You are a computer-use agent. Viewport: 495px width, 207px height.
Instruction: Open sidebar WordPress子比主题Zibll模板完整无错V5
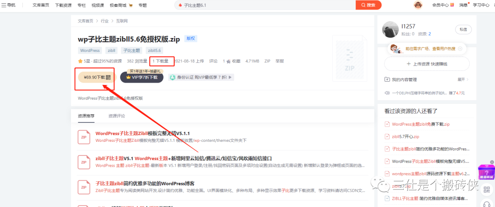coord(430,161)
